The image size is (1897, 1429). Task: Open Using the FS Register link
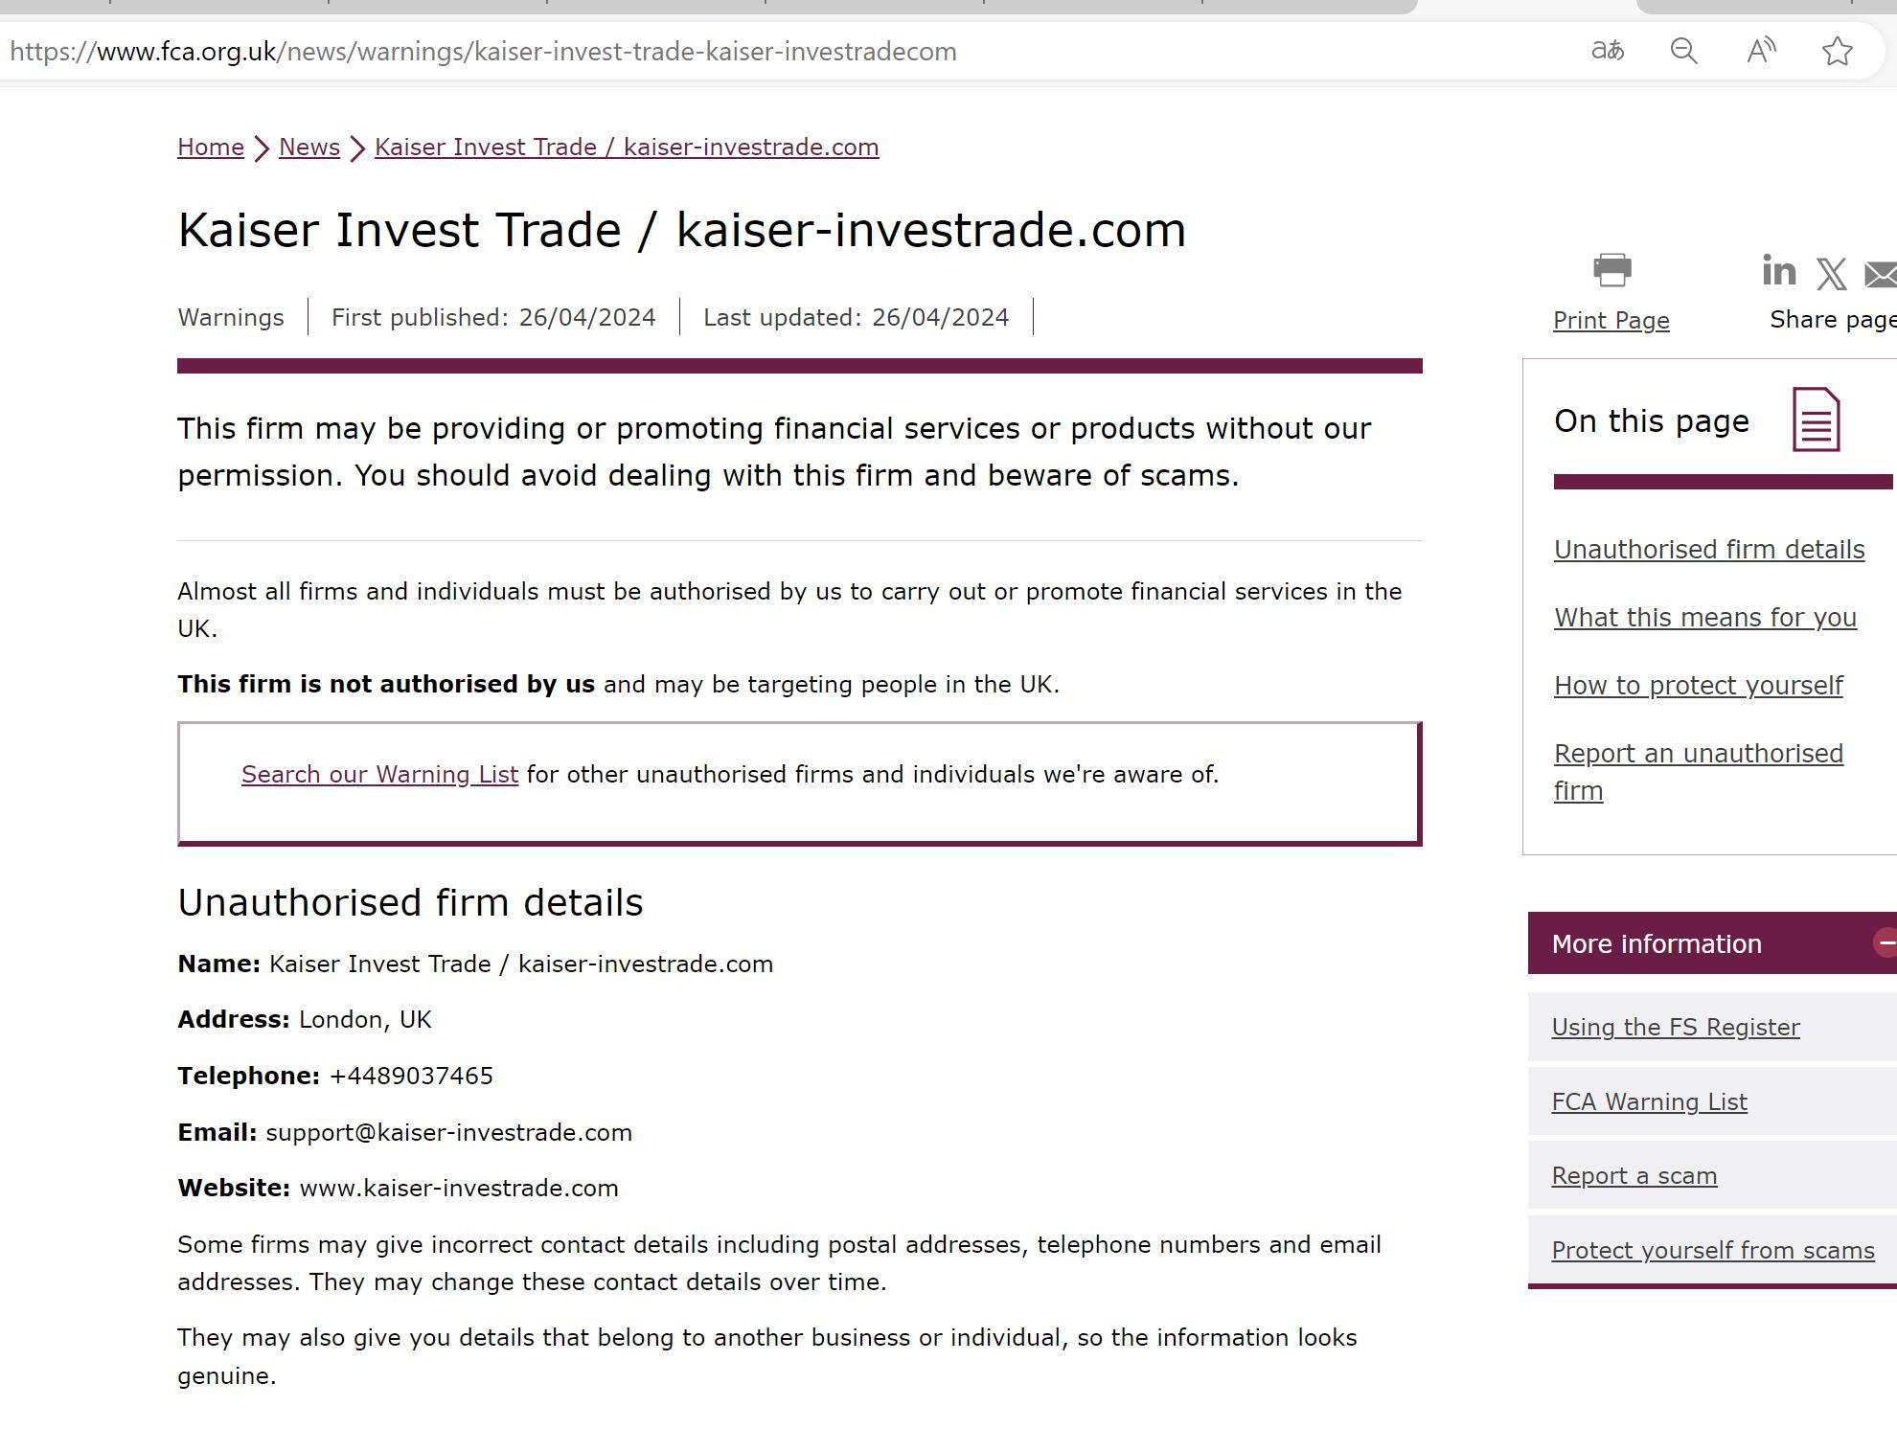[1675, 1027]
